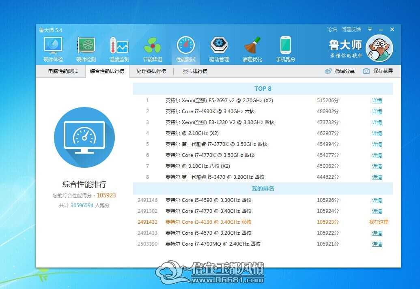420x289 pixels.
Task: Open 详情 for Core i7-4700MQ row
Action: click(x=377, y=244)
